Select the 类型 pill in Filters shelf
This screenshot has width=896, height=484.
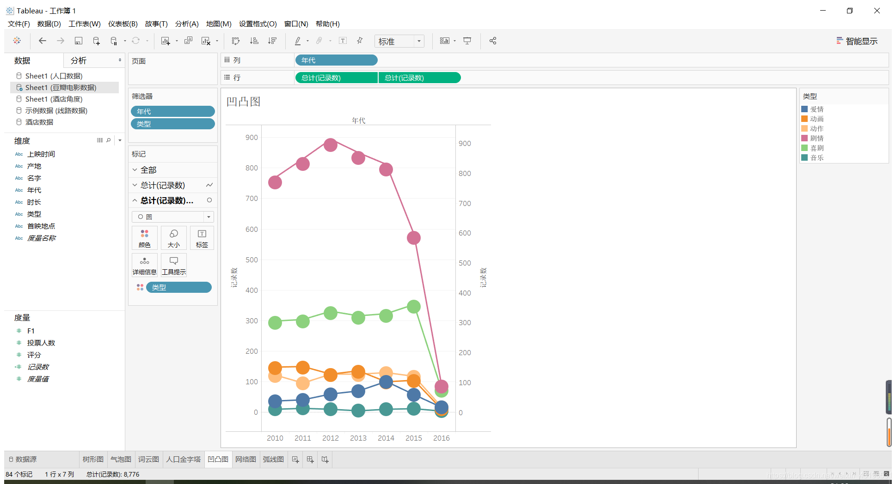173,124
